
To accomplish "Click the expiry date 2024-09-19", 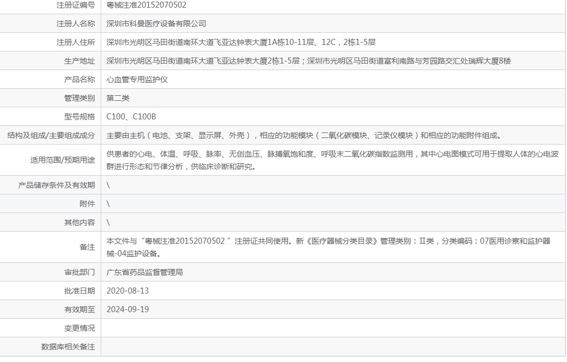I will 128,309.
